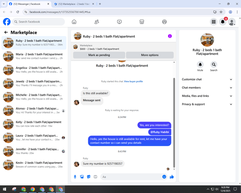Click the Mute bell icon

click(200, 64)
